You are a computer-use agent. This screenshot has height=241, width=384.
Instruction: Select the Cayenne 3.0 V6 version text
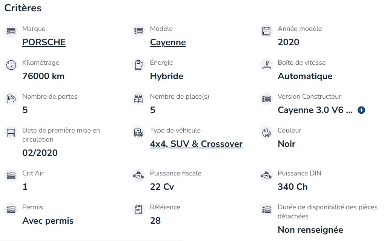click(315, 110)
